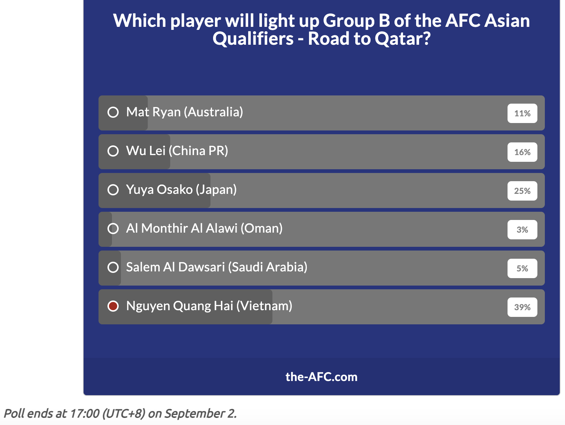Select the Mat Ryan (Australia) radio button

coord(113,112)
